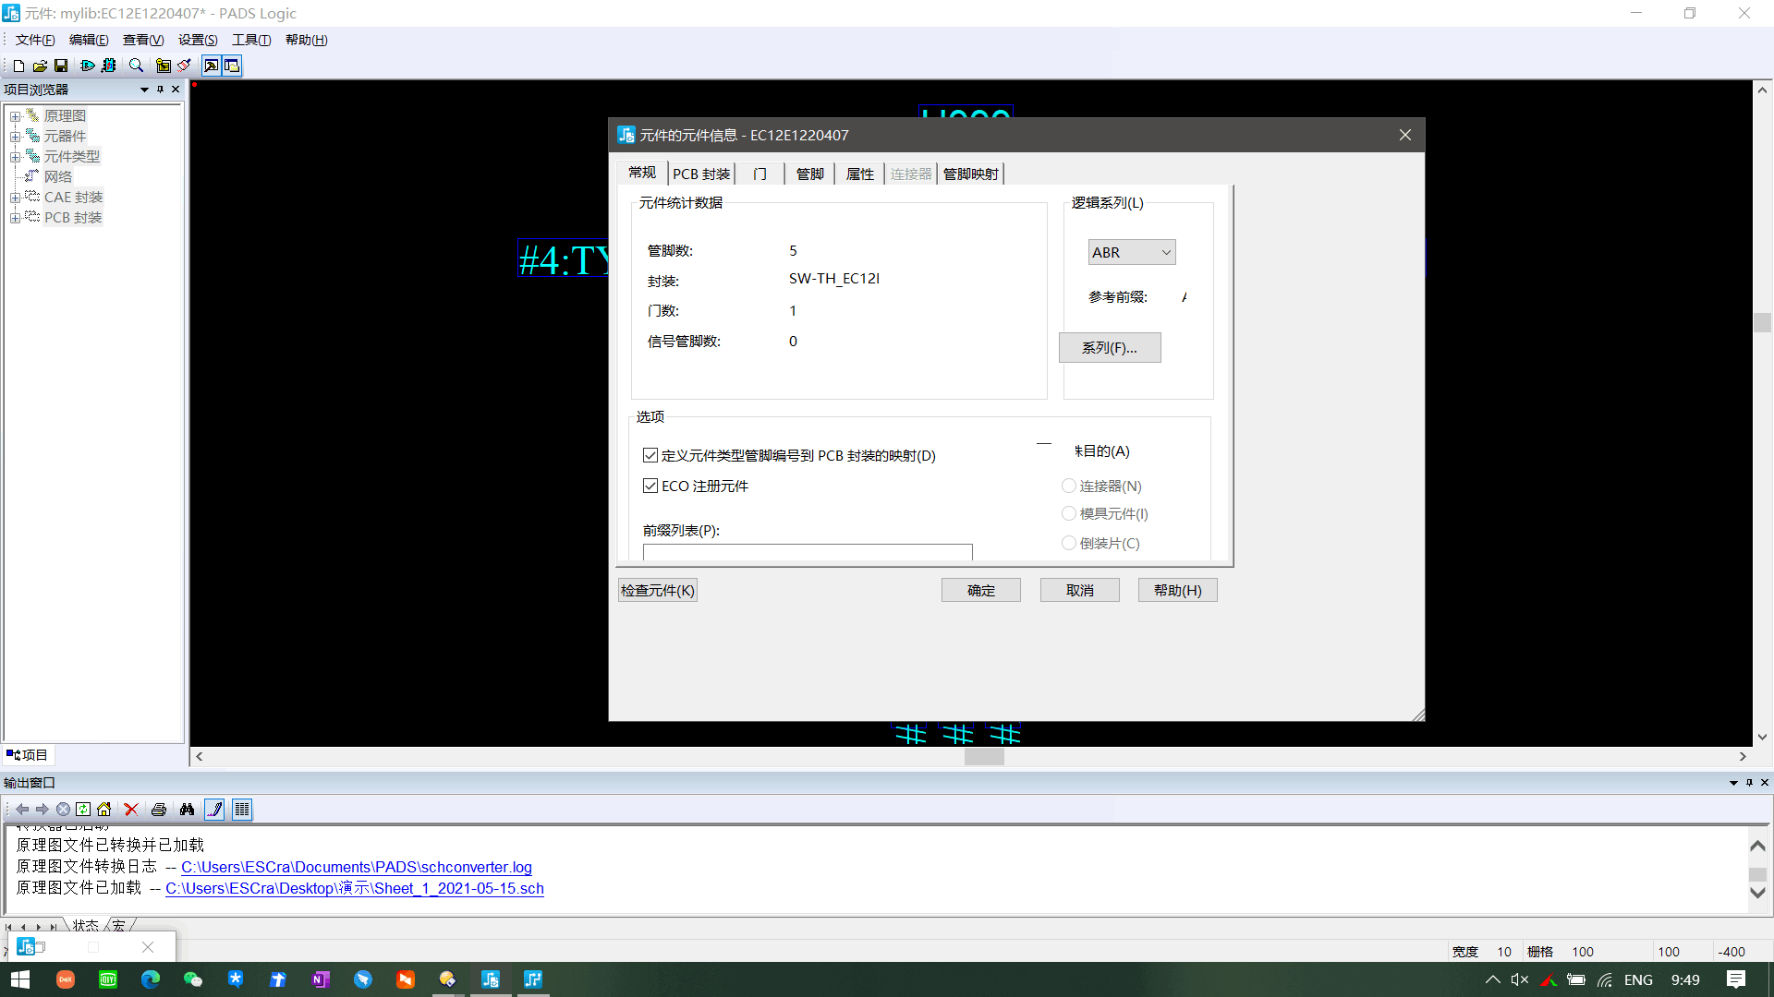Click forward arrow in output window toolbar
Image resolution: width=1774 pixels, height=997 pixels.
tap(43, 810)
